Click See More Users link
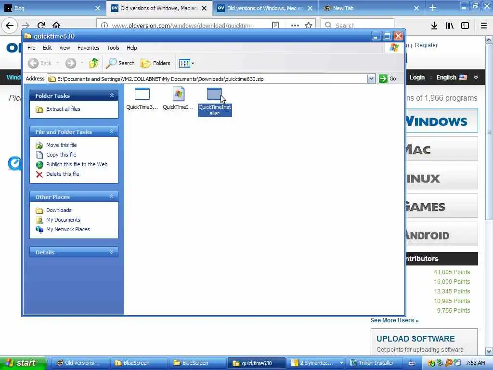The width and height of the screenshot is (493, 370). click(395, 320)
